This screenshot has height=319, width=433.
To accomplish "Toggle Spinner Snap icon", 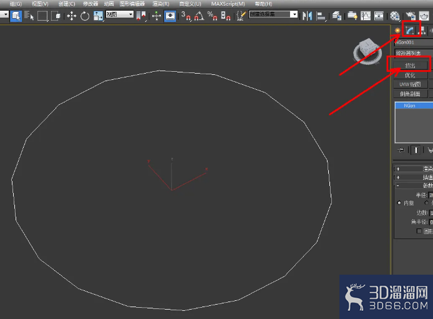I will (x=226, y=16).
